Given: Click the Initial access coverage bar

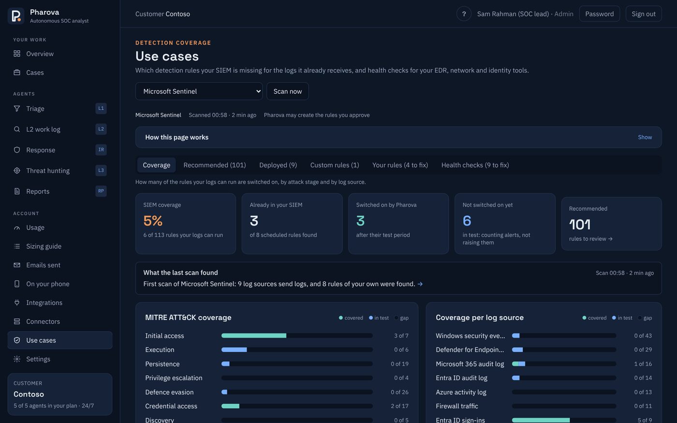Looking at the screenshot, I should pos(297,335).
